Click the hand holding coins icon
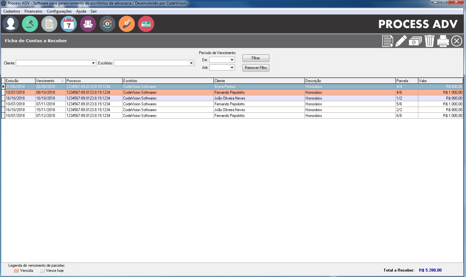The image size is (466, 277). (127, 24)
